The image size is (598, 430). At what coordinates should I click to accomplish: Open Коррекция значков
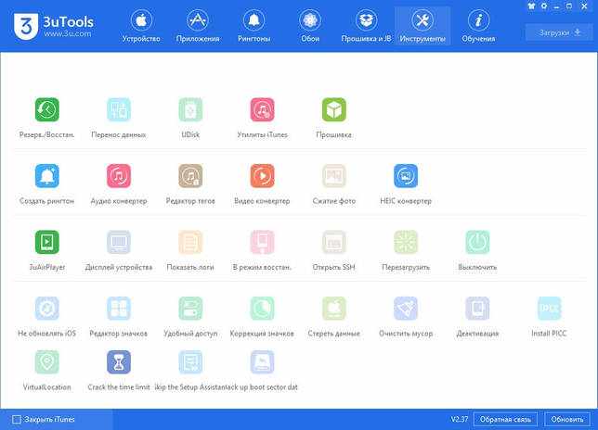pos(262,309)
